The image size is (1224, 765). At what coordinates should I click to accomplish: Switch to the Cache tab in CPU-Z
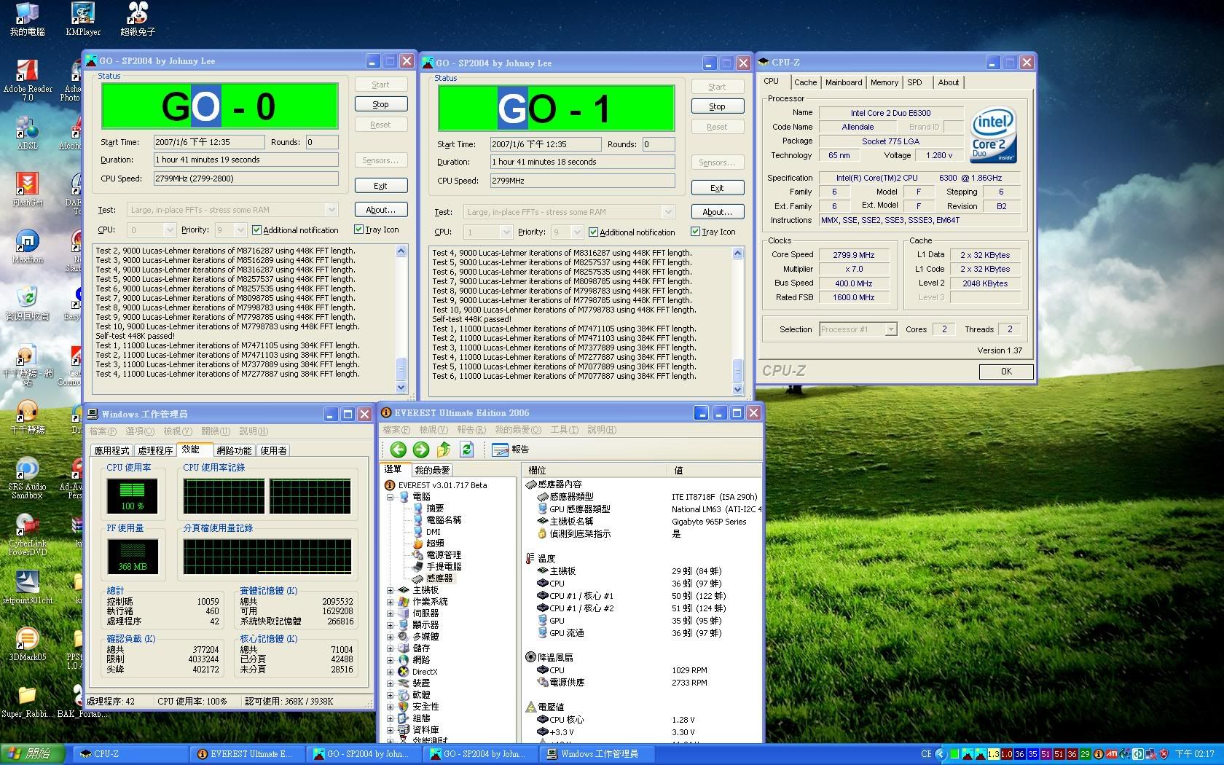coord(805,82)
